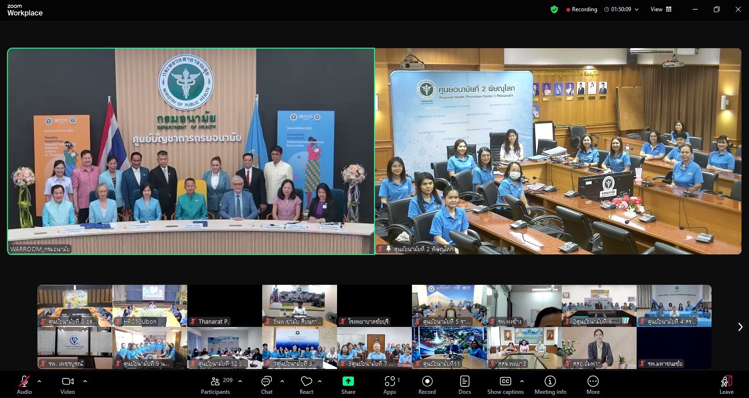Click the green Share screen button
This screenshot has height=398, width=749.
[x=348, y=385]
